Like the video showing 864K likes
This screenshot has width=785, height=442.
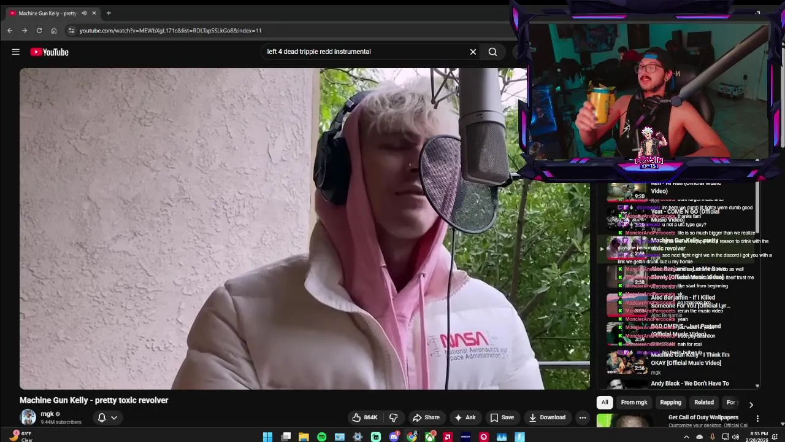tap(365, 417)
